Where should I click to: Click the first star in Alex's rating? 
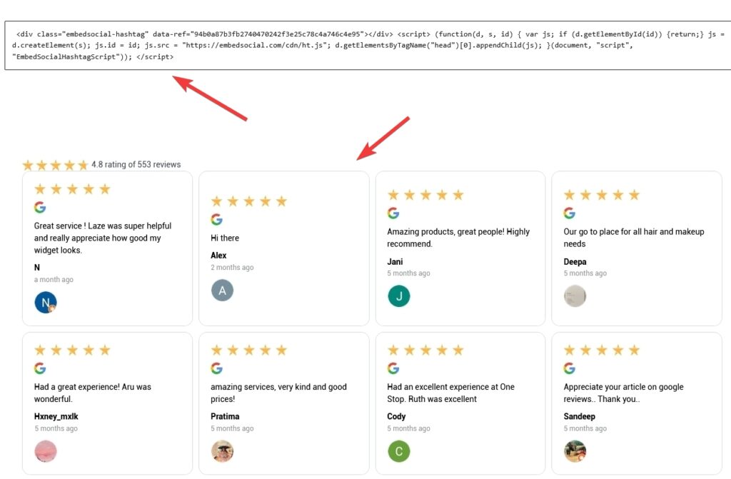pos(216,201)
